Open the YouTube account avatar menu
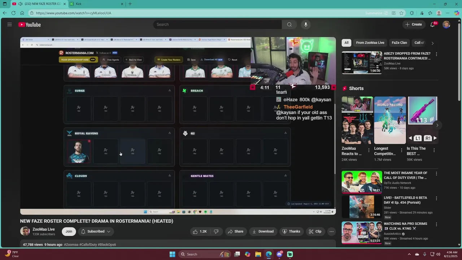This screenshot has width=462, height=260. point(446,25)
